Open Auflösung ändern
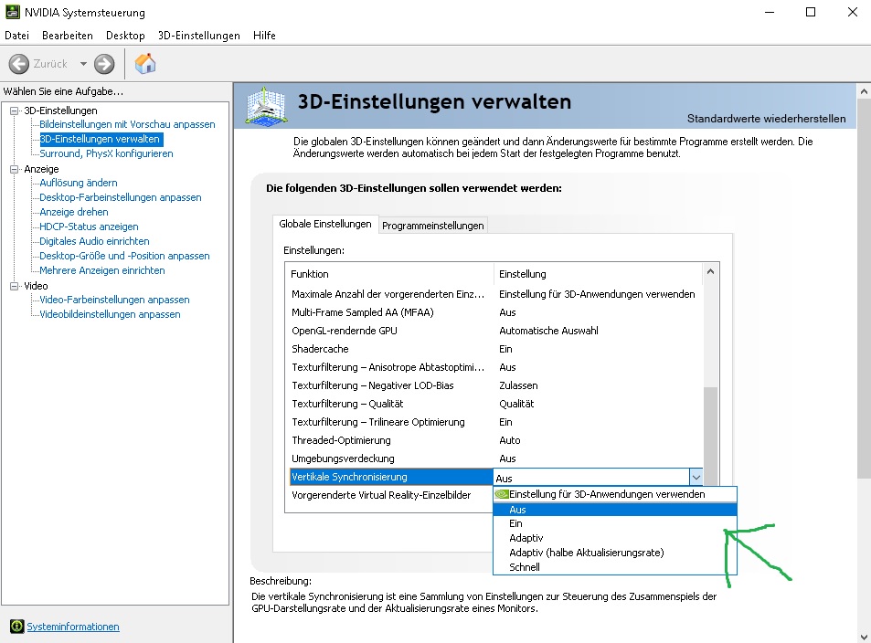Screen dimensions: 871x643 click(79, 183)
